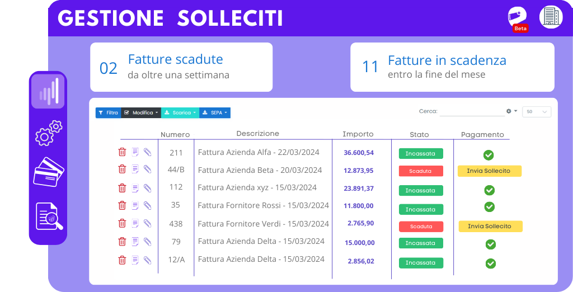Open the document report search sidebar icon
Screen dimensions: 573x292
click(x=49, y=216)
